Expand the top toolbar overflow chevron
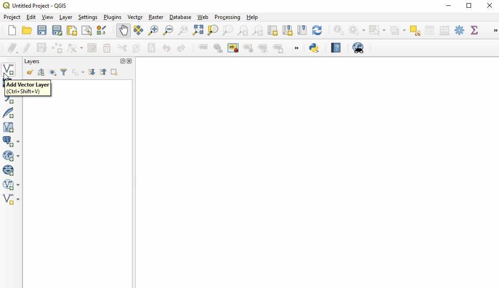The image size is (499, 288). point(495,31)
